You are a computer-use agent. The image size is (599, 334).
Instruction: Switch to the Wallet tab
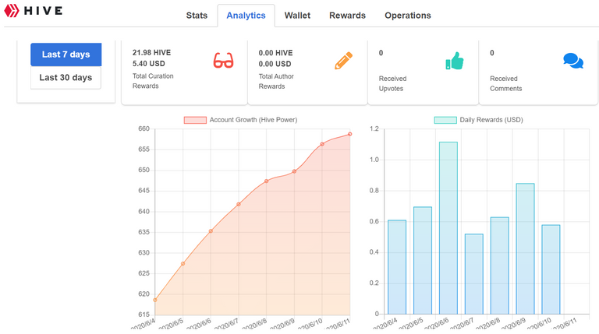297,16
